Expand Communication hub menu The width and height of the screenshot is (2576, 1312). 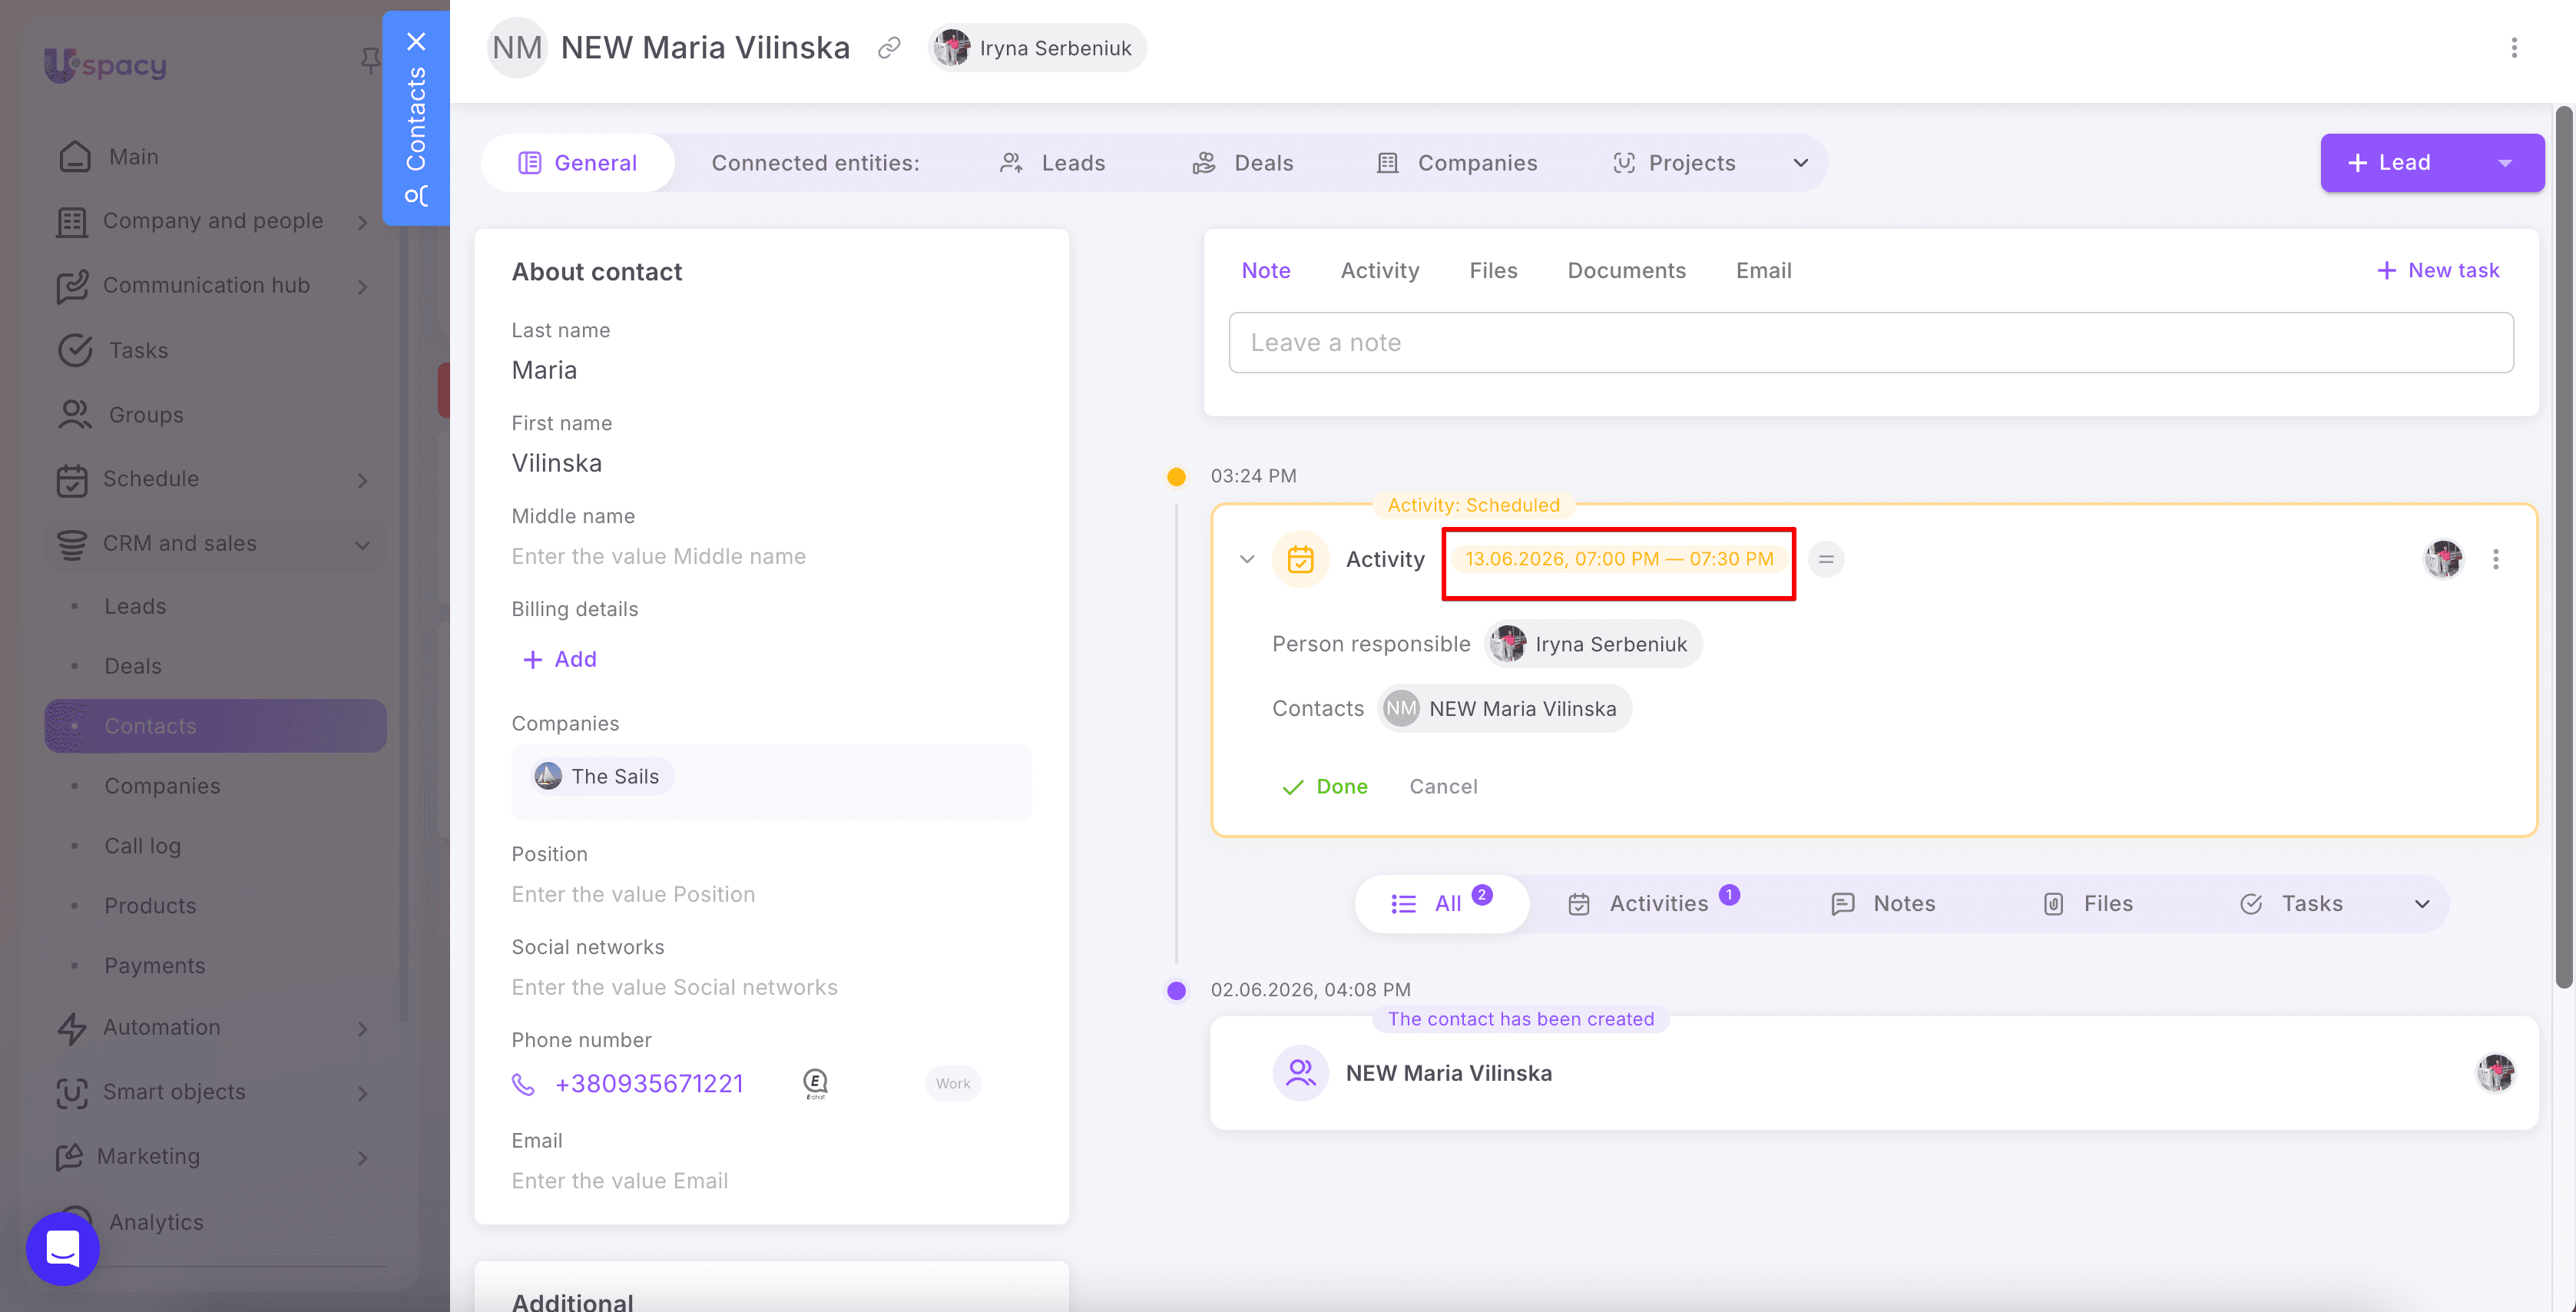[x=363, y=287]
